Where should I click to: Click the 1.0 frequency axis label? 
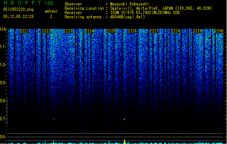point(3,65)
